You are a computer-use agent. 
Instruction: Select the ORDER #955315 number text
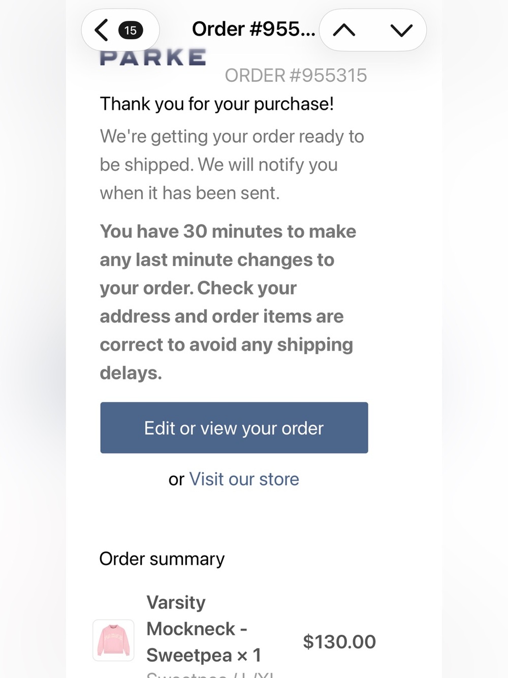[x=296, y=75]
